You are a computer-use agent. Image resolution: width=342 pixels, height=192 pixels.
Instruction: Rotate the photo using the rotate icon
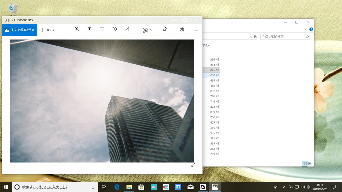[115, 29]
